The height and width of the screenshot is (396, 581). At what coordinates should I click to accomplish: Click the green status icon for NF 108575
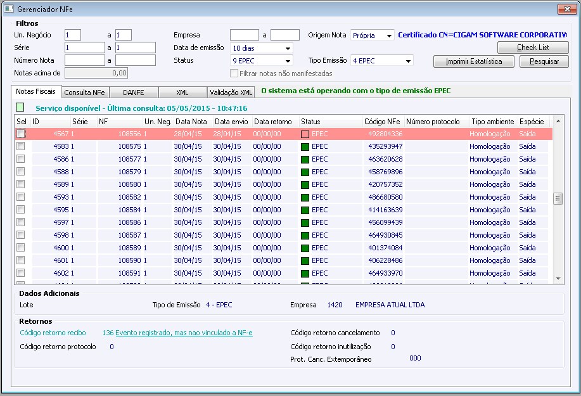pos(305,146)
